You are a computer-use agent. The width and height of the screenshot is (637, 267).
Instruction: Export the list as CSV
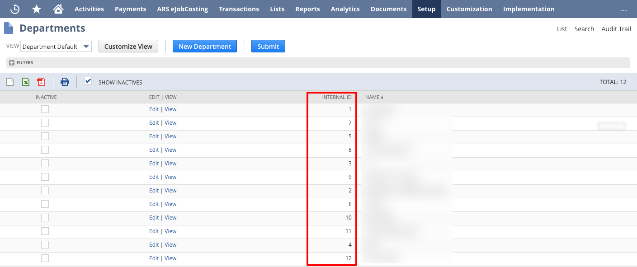tap(10, 81)
